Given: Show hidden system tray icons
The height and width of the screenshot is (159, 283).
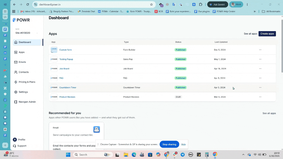Looking at the screenshot, I should point(243,155).
